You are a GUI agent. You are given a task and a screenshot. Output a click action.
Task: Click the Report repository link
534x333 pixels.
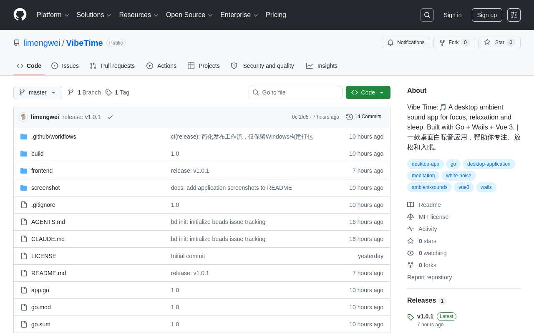(x=429, y=277)
